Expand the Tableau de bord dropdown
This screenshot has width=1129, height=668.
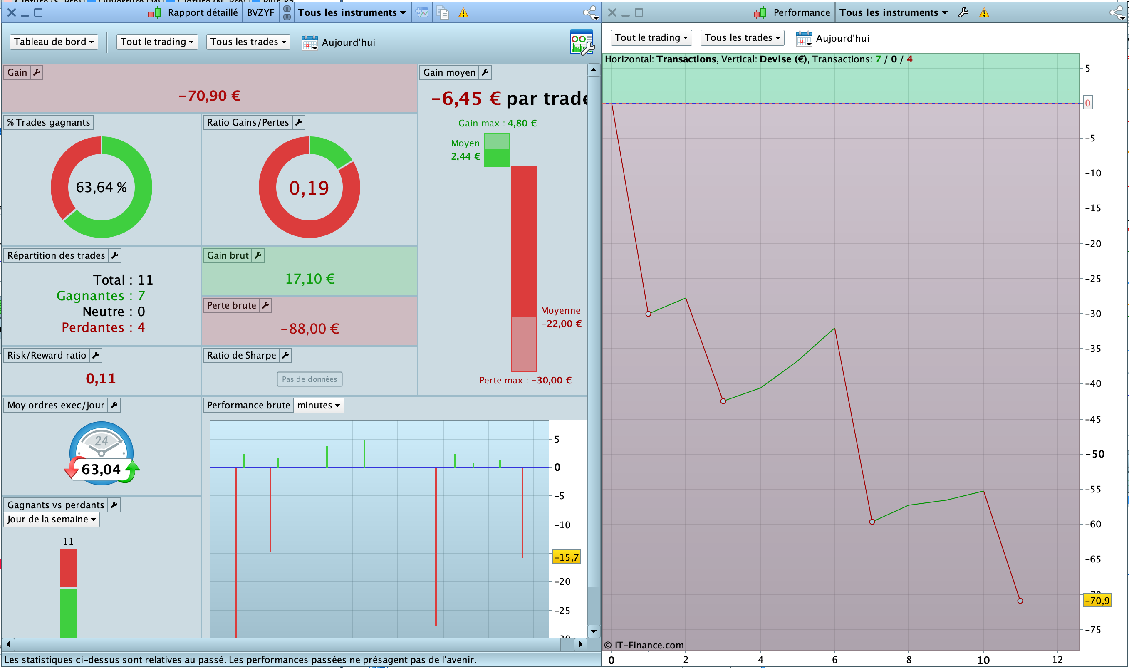[x=54, y=42]
